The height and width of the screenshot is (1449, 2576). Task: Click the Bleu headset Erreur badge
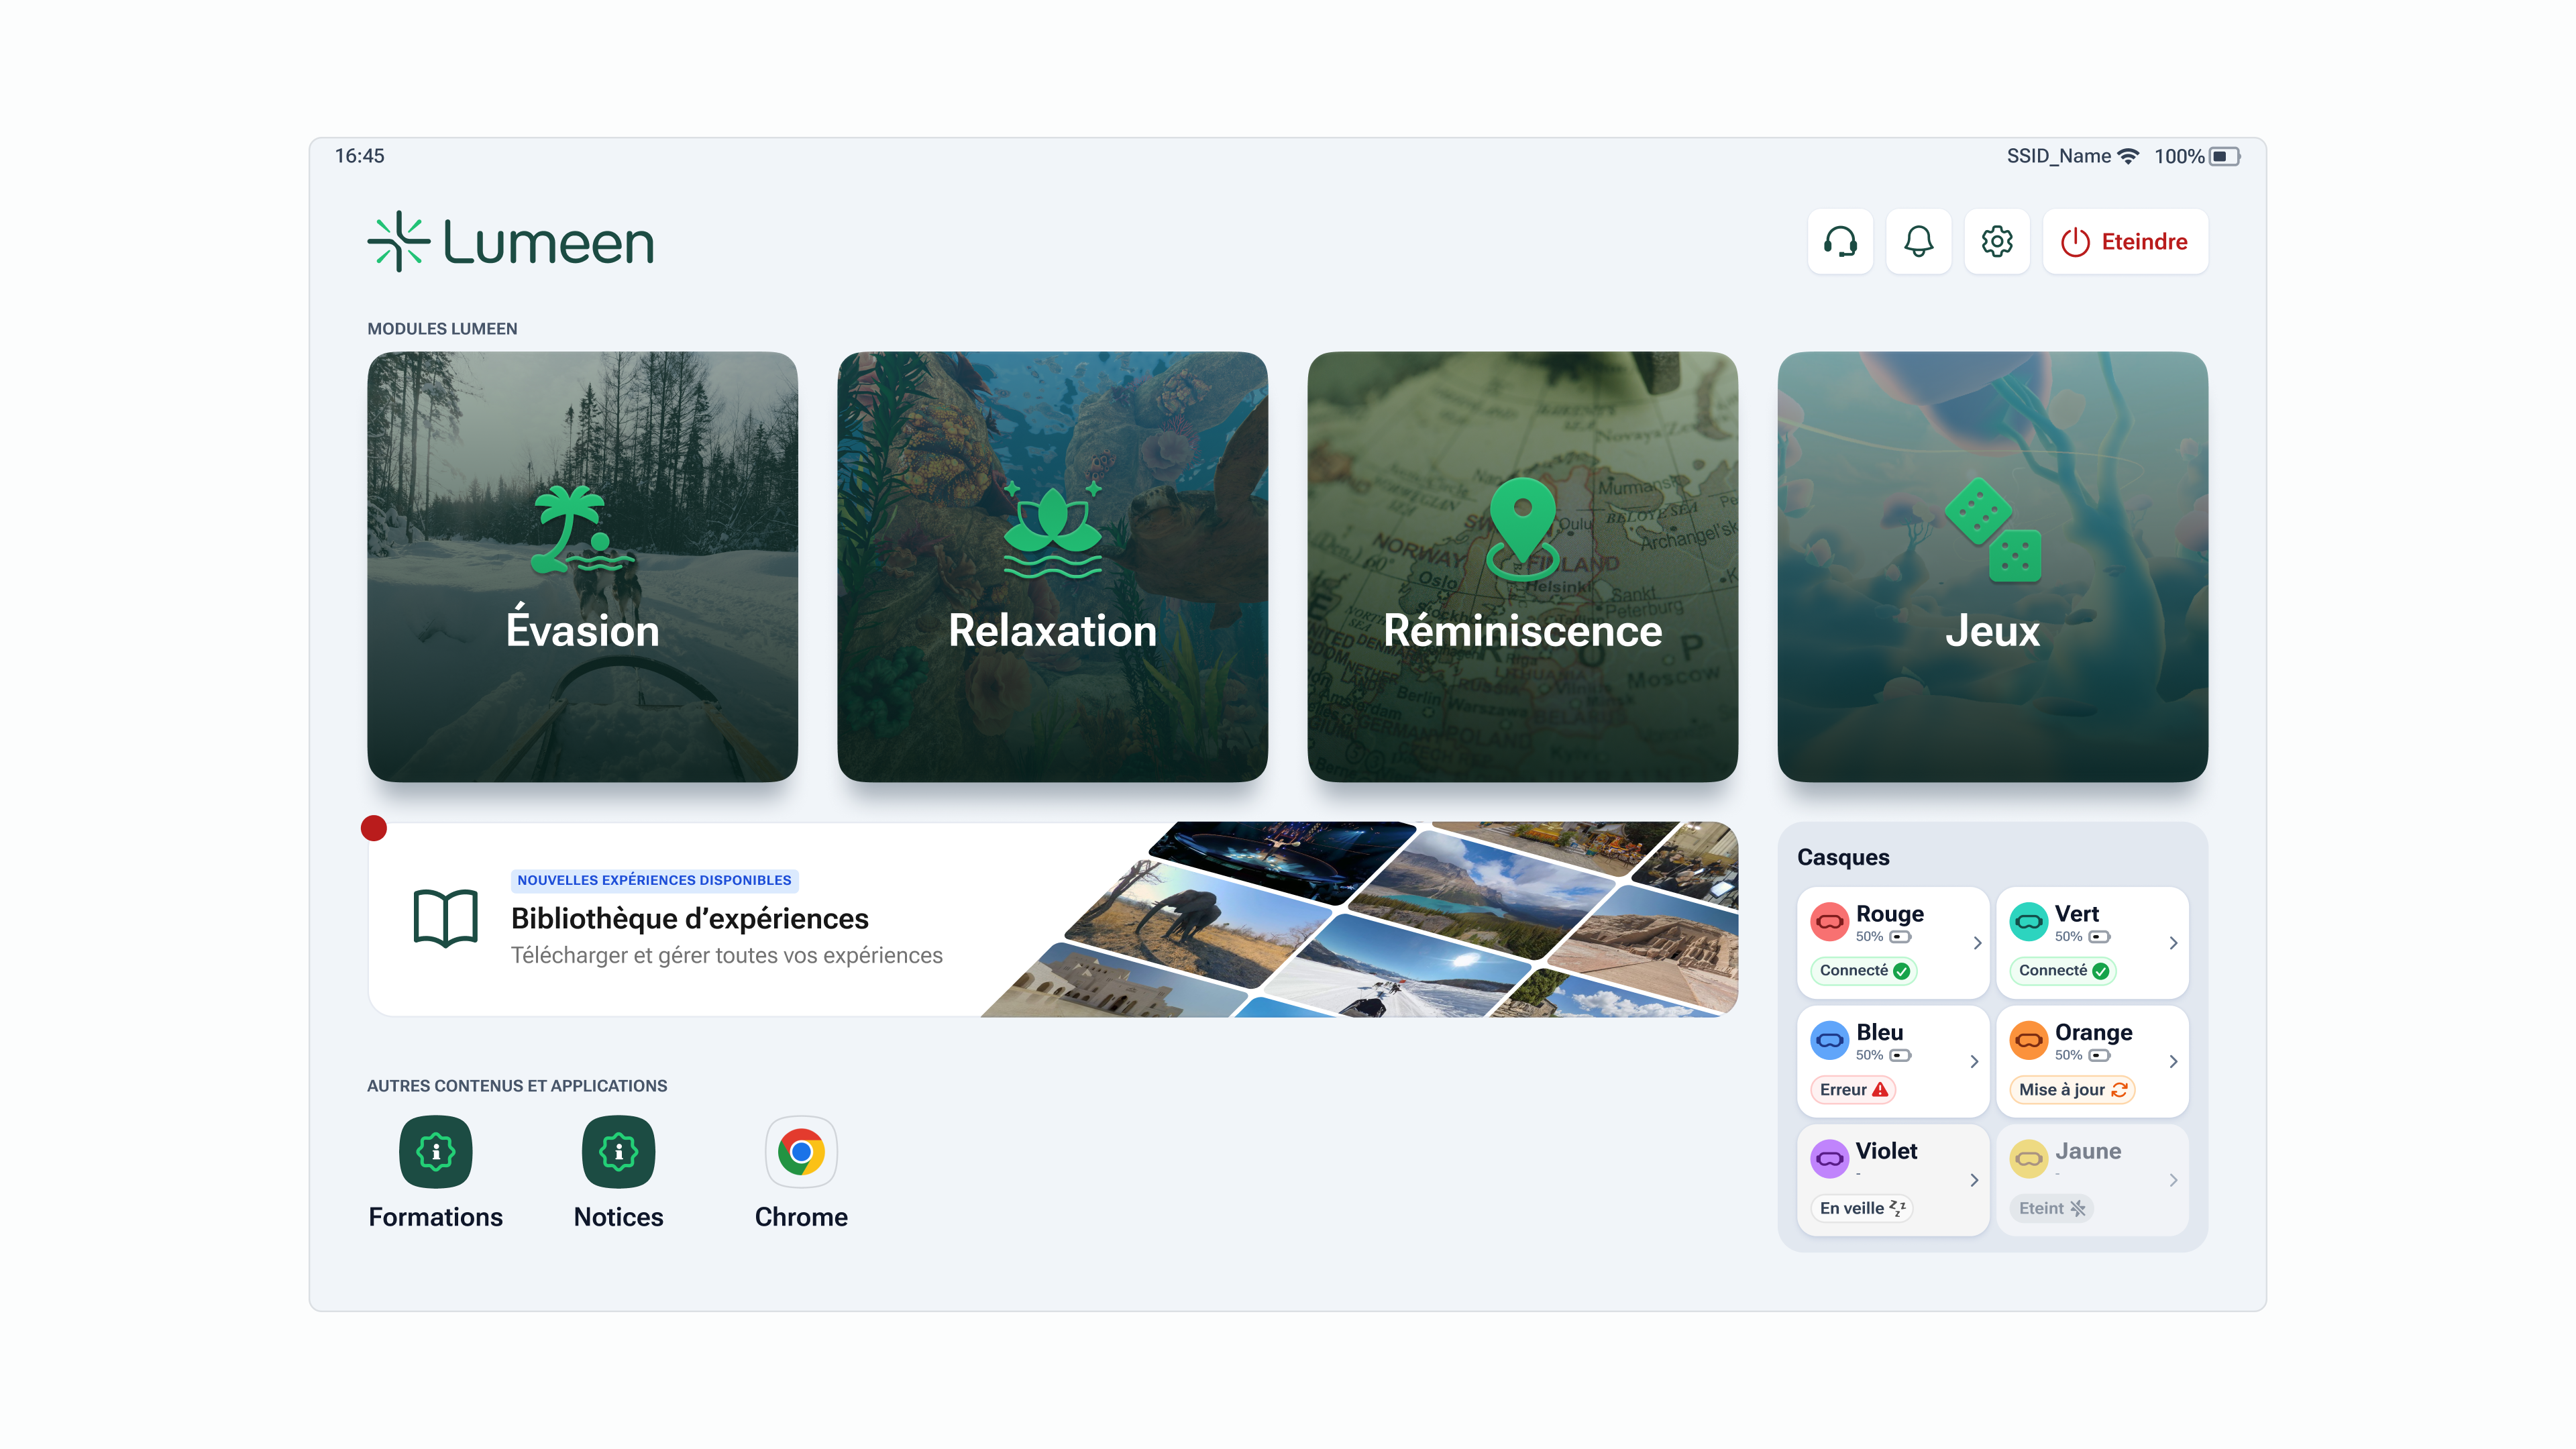click(1852, 1089)
